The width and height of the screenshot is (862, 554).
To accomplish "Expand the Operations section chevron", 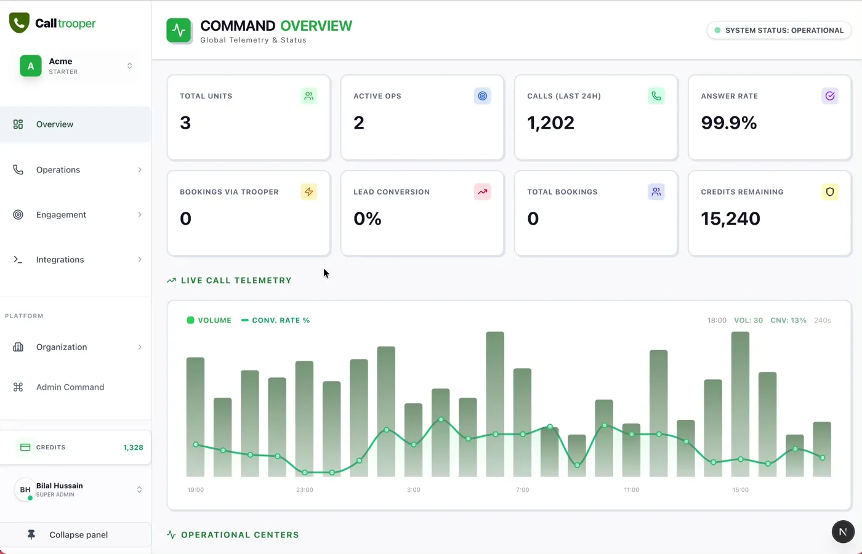I will click(140, 169).
